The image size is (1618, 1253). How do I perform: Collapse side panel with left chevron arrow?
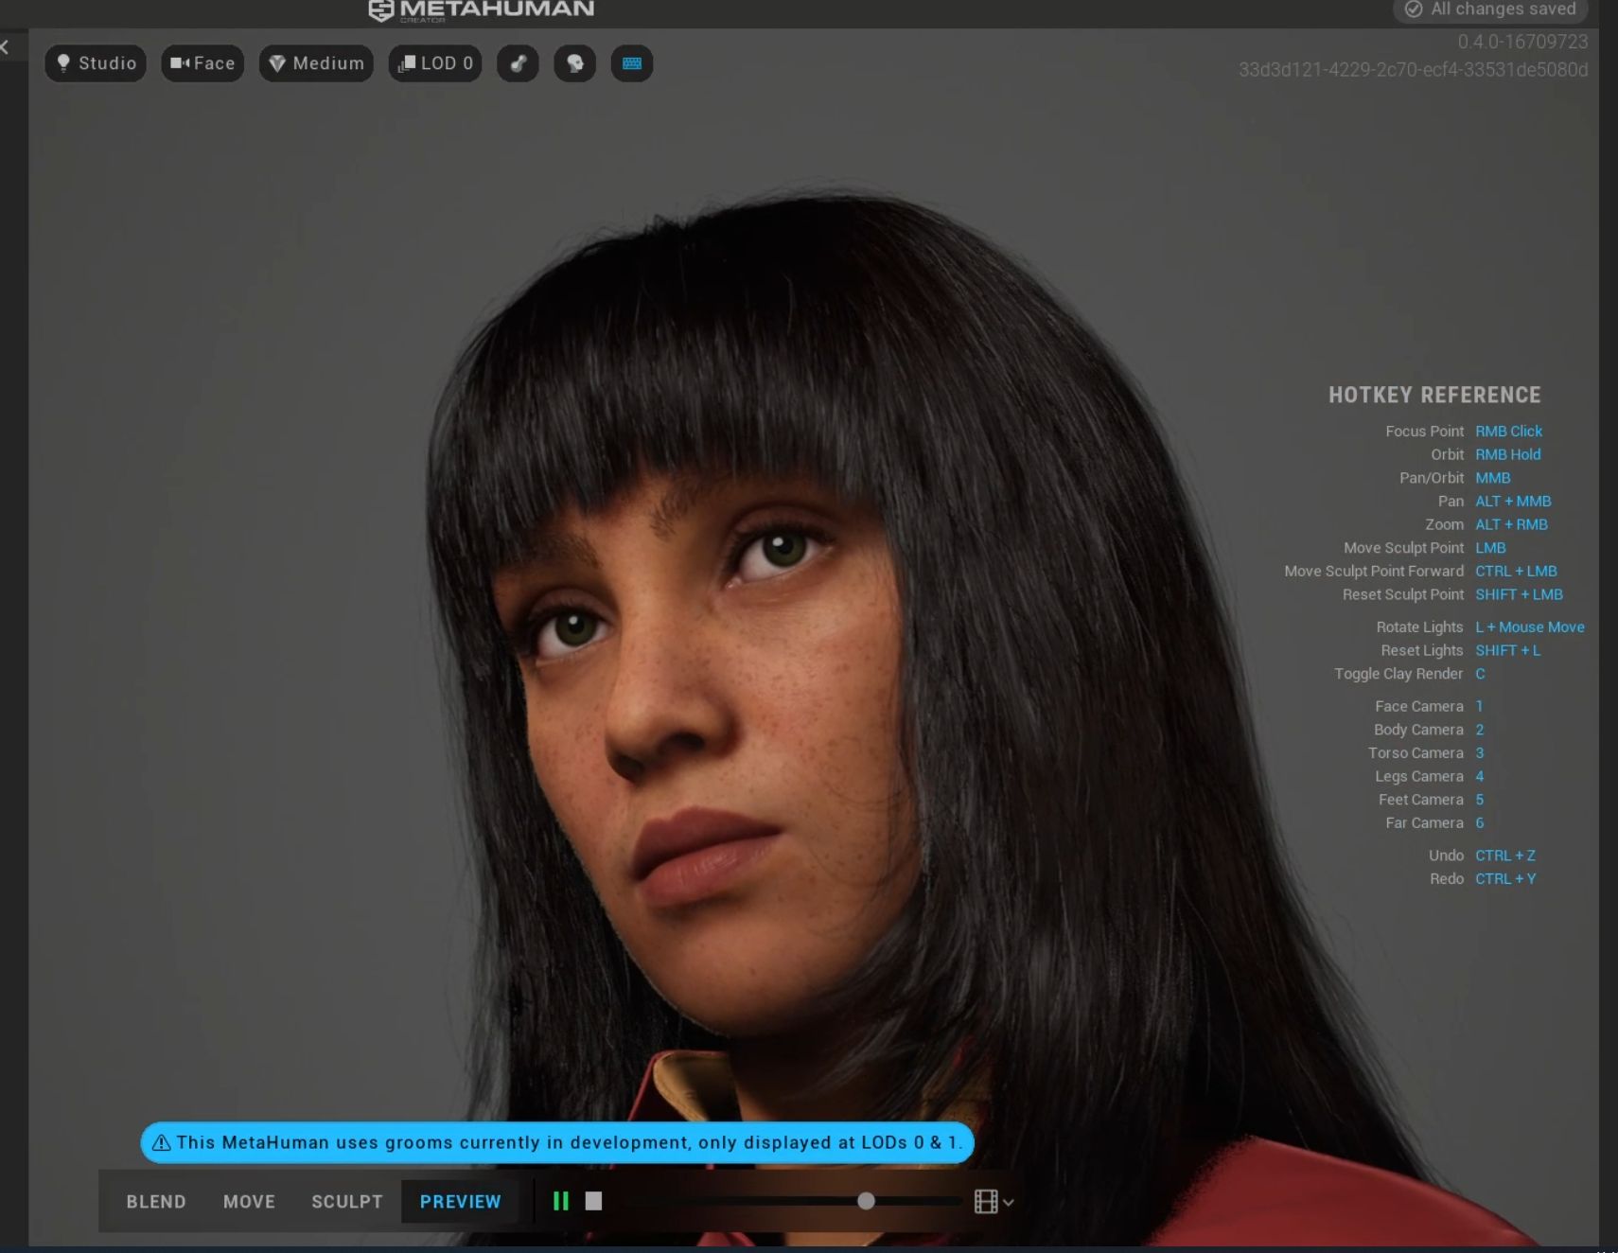pos(6,46)
